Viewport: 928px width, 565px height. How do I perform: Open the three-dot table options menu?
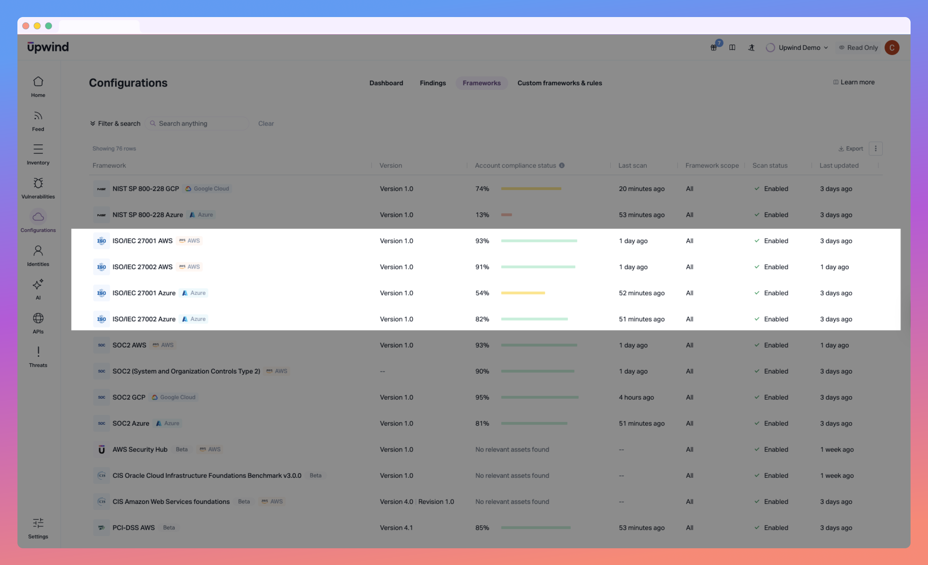[876, 149]
